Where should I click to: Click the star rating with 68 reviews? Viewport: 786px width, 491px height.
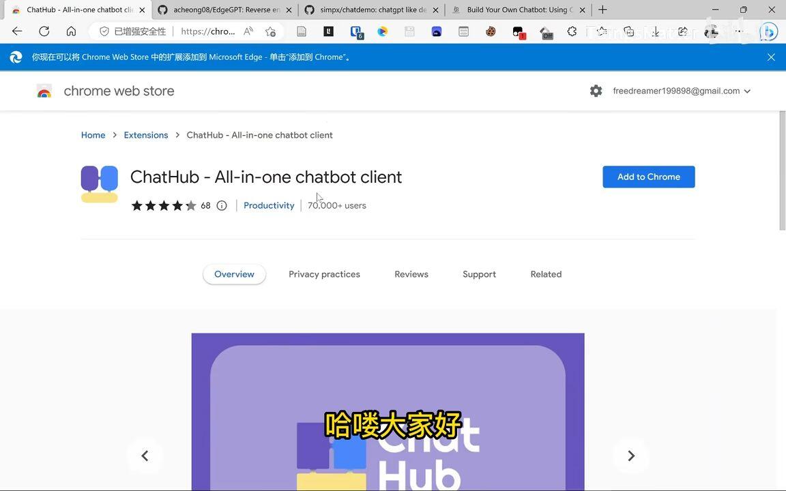pos(171,205)
